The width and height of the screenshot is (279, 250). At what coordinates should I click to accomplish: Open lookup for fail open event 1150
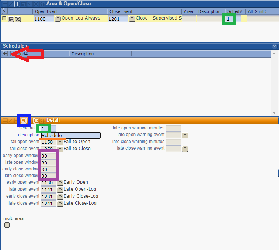click(x=60, y=142)
